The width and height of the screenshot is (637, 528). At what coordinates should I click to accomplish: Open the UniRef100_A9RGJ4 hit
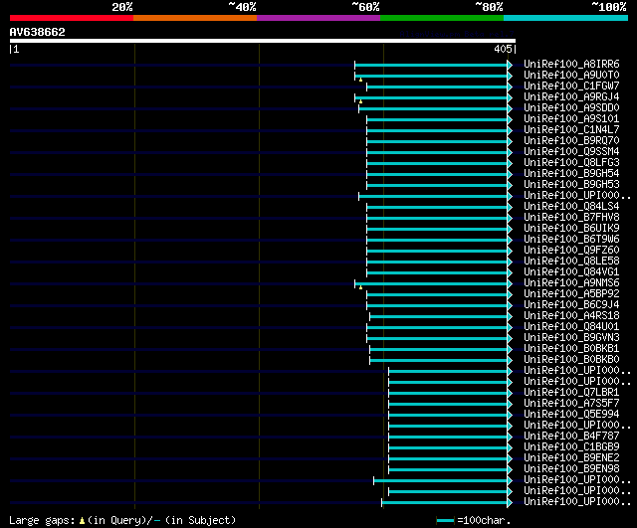point(571,97)
